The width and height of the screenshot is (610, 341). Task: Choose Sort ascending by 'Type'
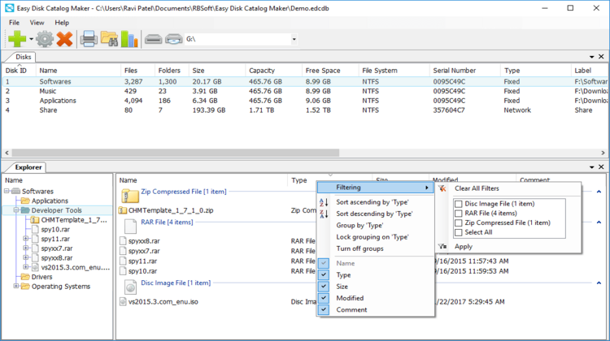pos(372,201)
